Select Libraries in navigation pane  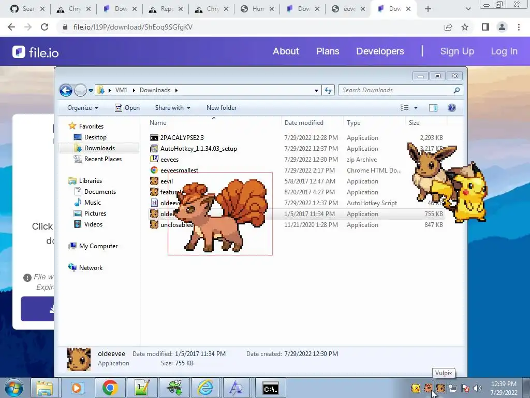click(x=85, y=181)
